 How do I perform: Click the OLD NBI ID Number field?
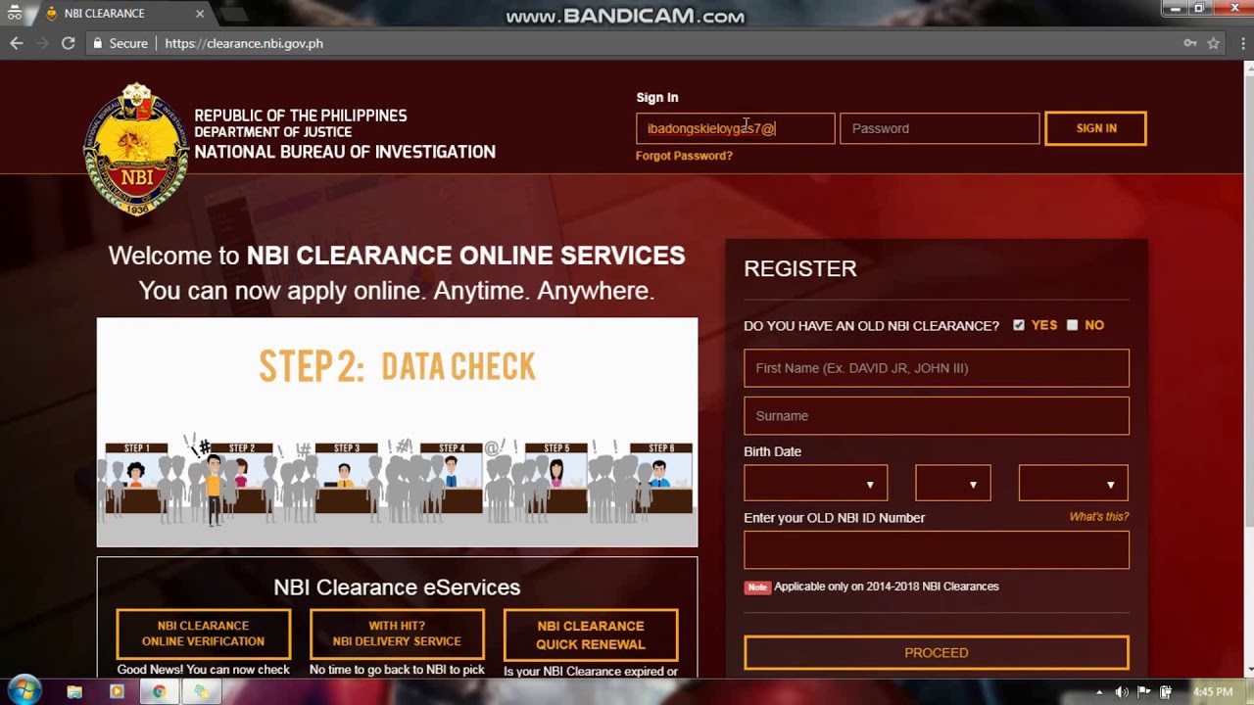click(x=937, y=550)
